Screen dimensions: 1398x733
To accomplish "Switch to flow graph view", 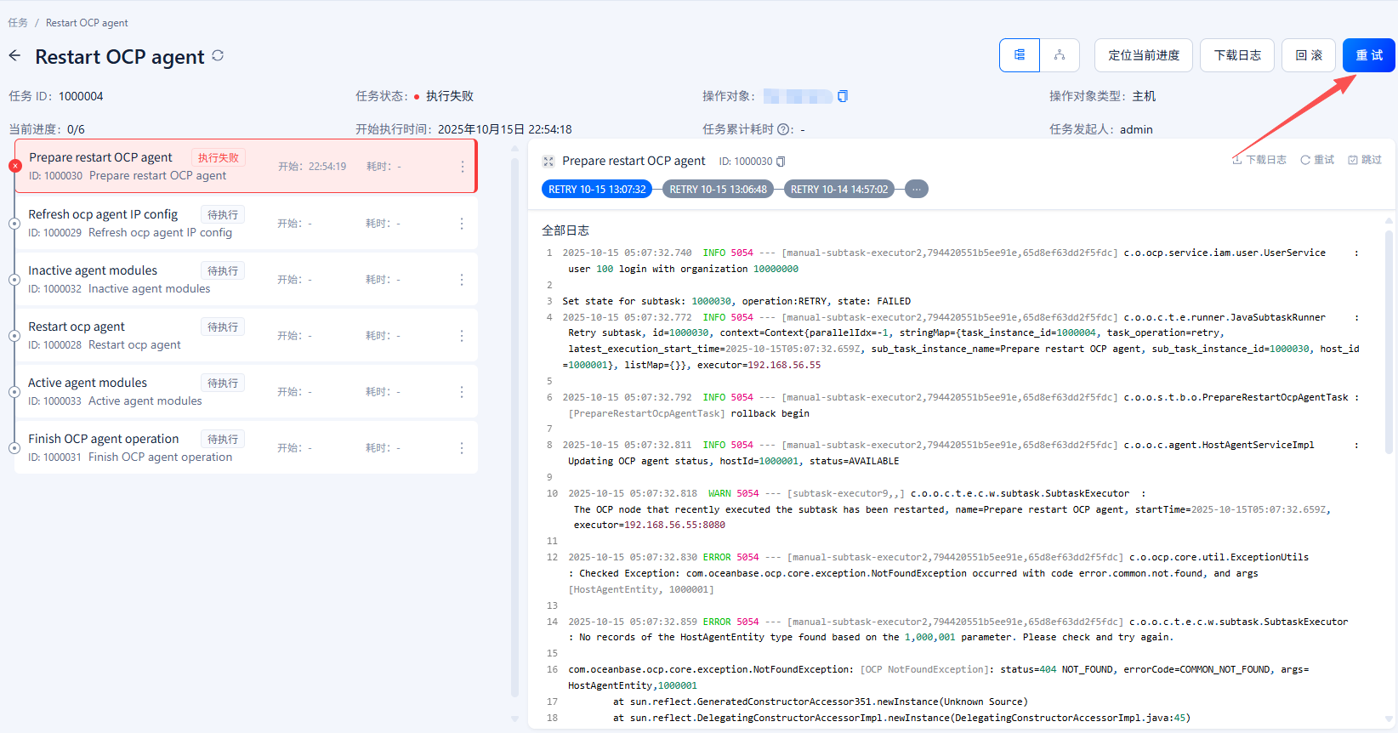I will (1060, 55).
